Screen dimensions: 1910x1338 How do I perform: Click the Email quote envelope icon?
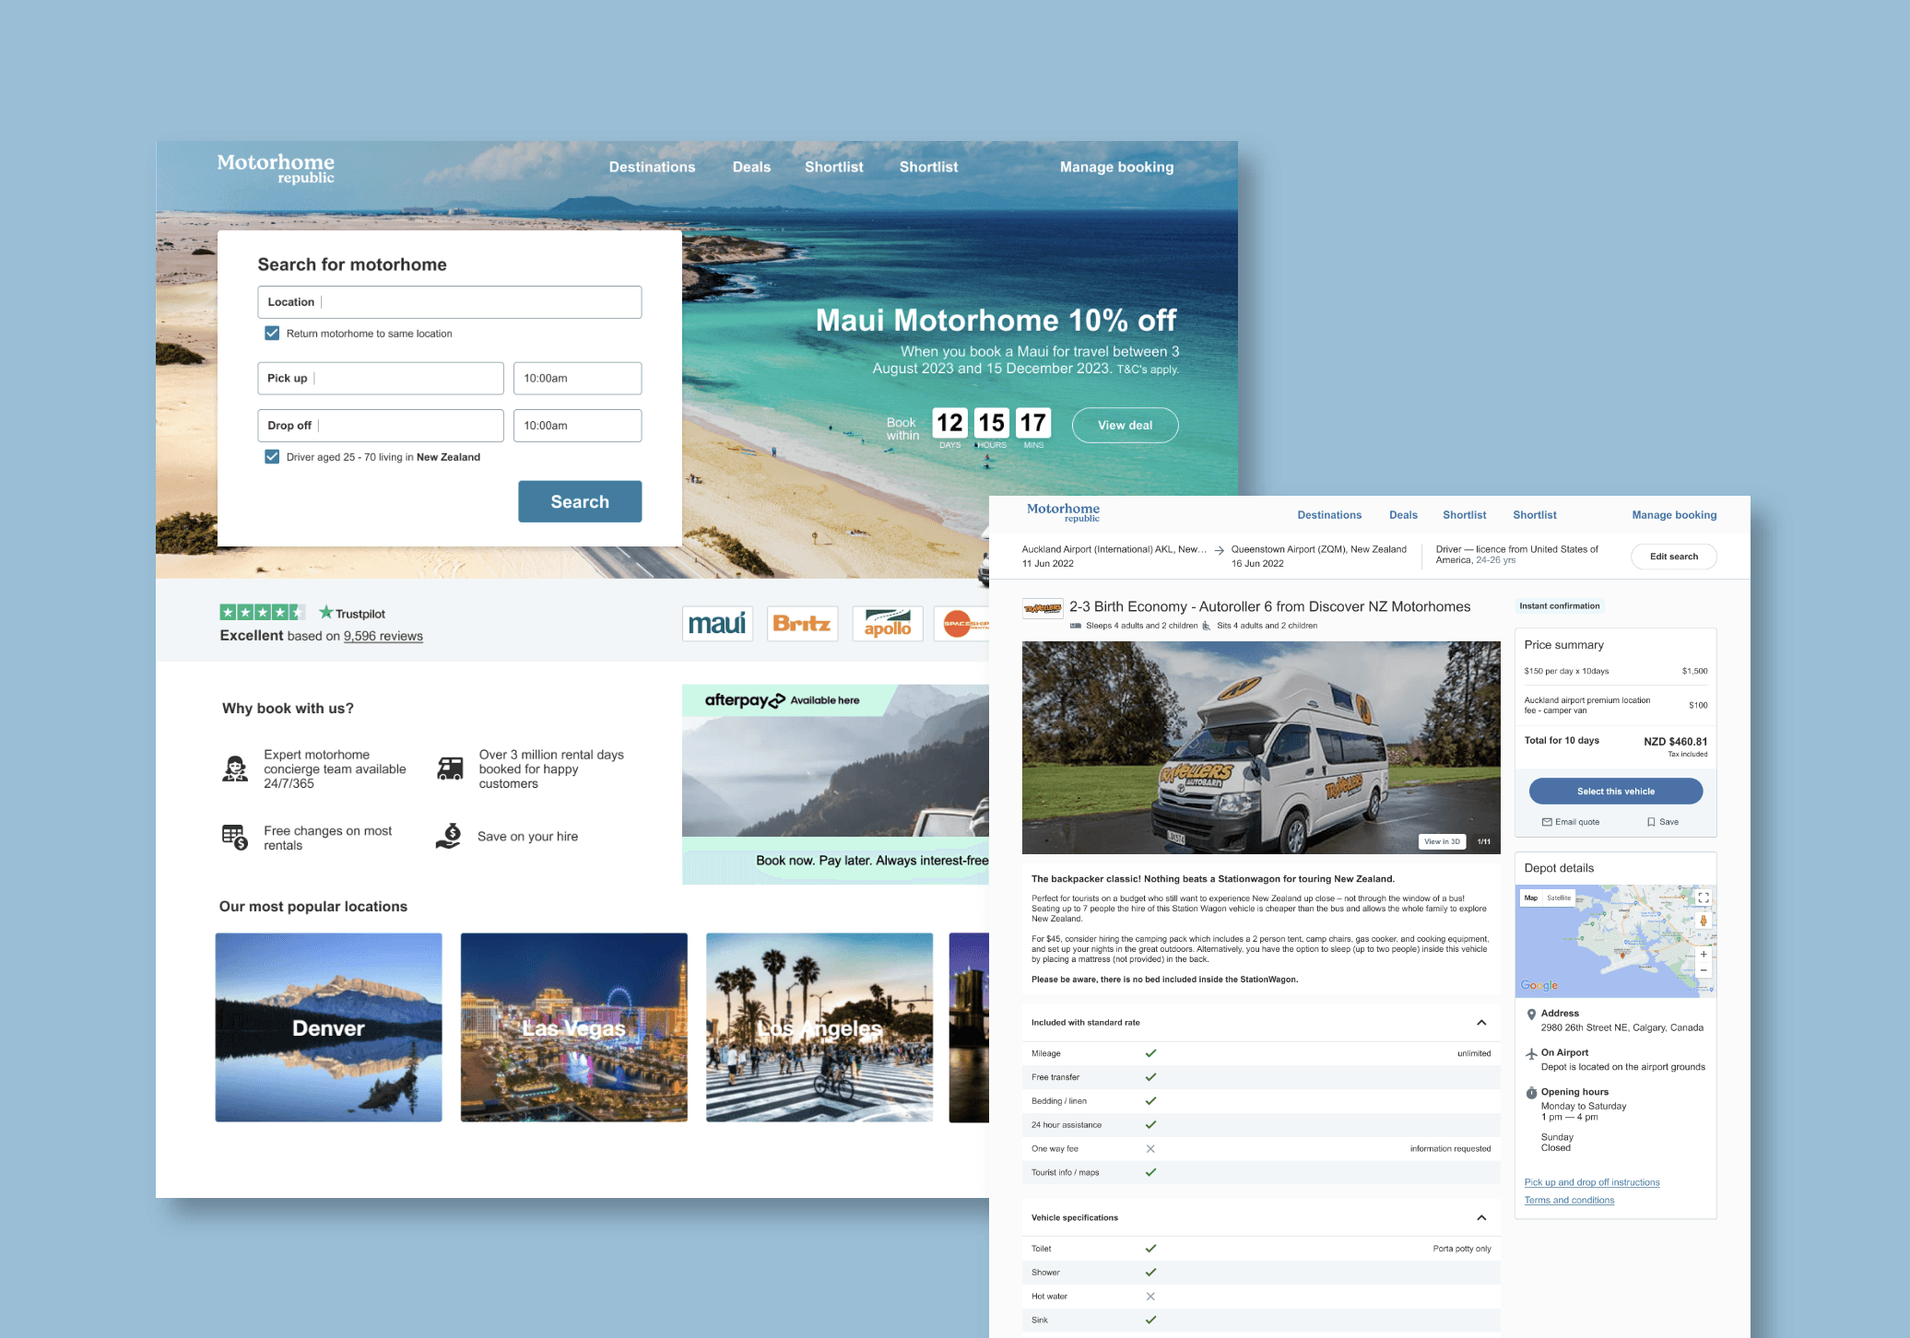[x=1547, y=822]
